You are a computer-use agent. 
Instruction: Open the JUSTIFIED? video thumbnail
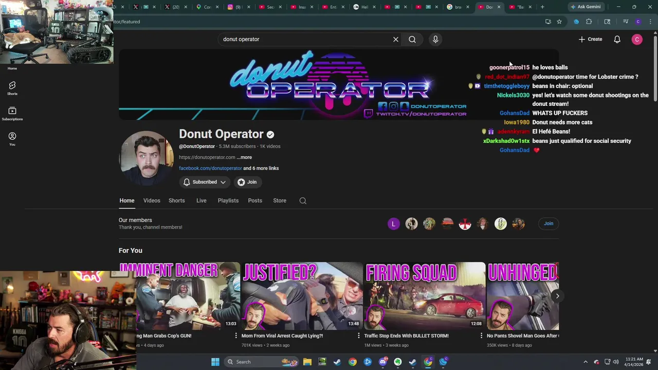(x=302, y=296)
